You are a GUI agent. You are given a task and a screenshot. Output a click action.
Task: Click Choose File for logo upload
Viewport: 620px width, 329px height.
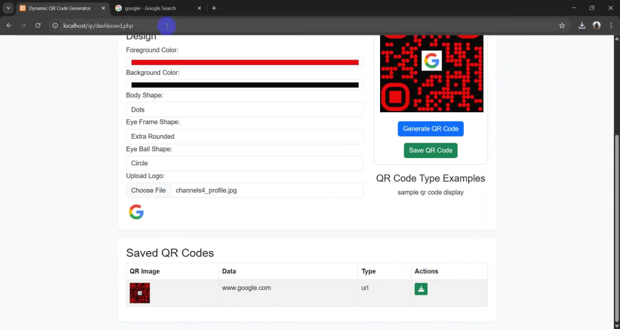point(148,190)
